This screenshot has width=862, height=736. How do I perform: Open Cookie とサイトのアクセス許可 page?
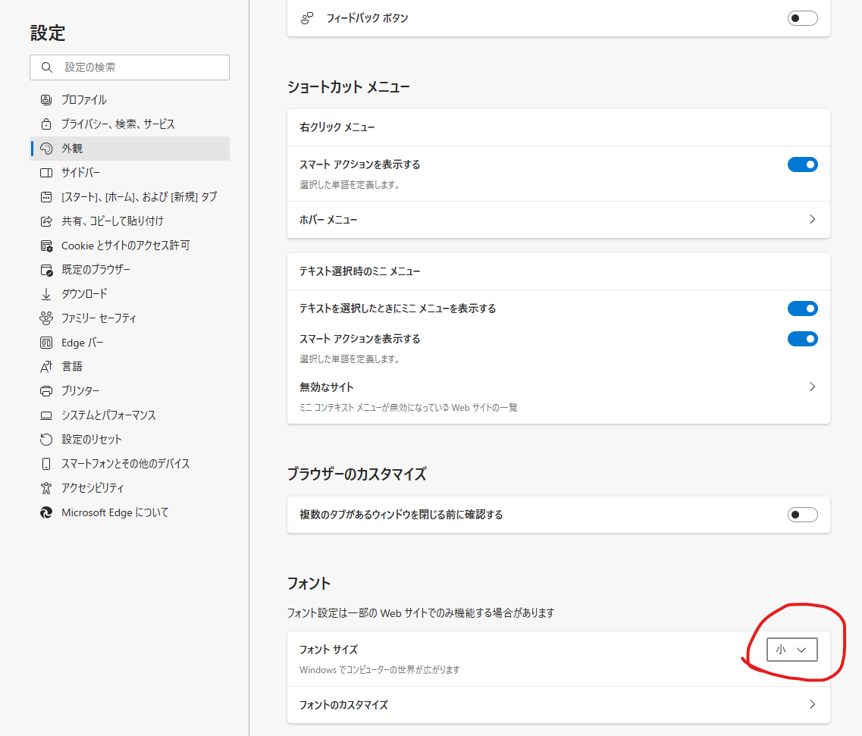click(x=129, y=246)
